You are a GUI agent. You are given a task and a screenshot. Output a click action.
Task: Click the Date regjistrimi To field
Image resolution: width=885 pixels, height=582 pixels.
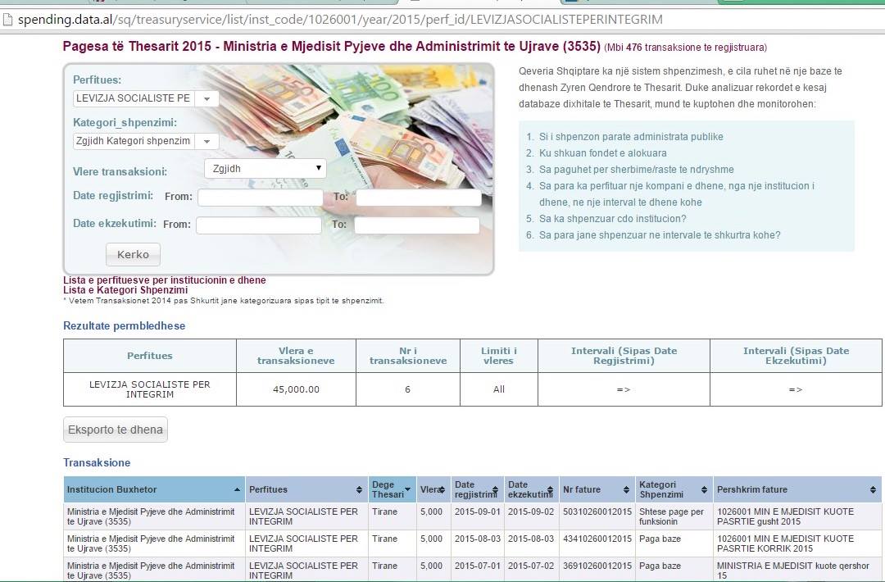(x=418, y=198)
